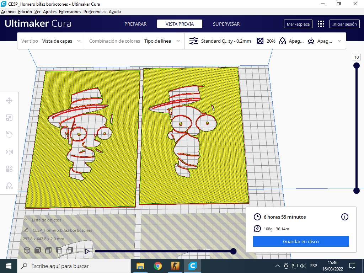Toggle the layer slice playback button
364x273 pixels.
point(87,251)
